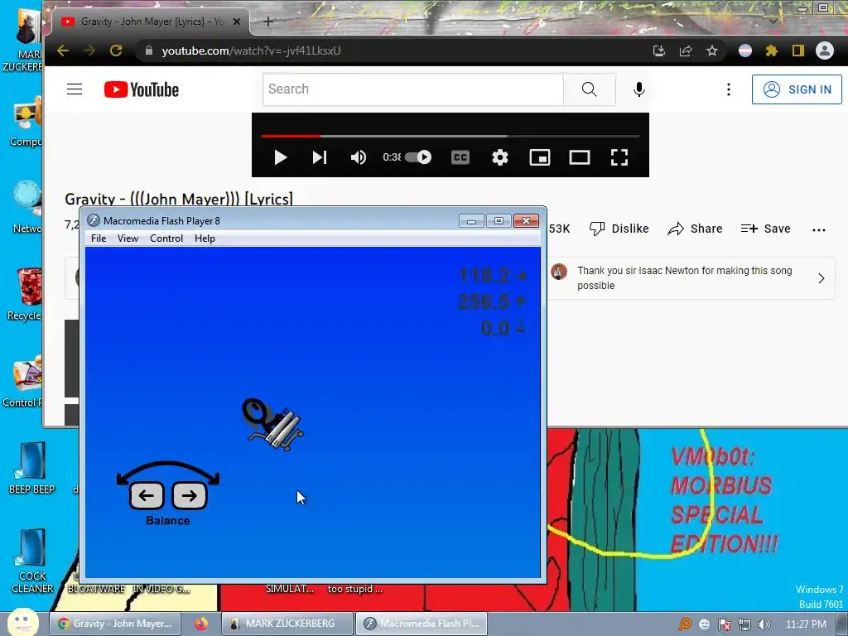The width and height of the screenshot is (848, 636).
Task: Open the YouTube hamburger guide menu
Action: 75,89
